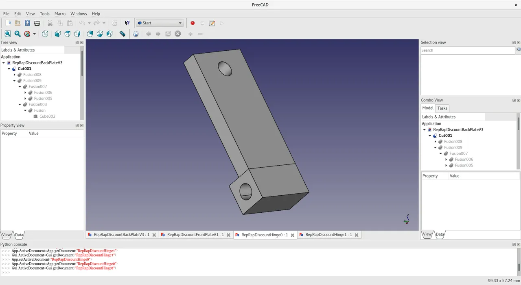Image resolution: width=521 pixels, height=285 pixels.
Task: Open the Help menu
Action: (96, 14)
